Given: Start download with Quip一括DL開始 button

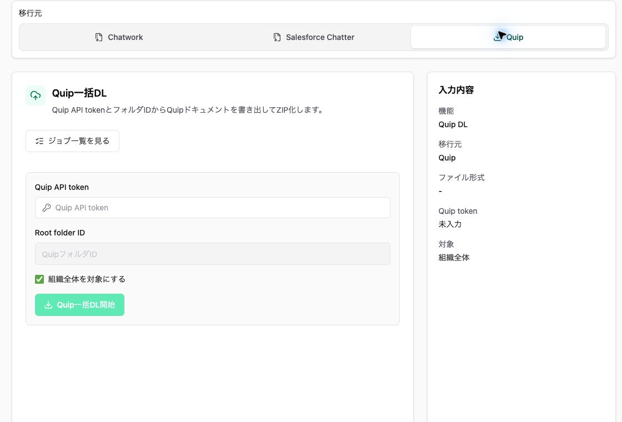Looking at the screenshot, I should click(80, 305).
